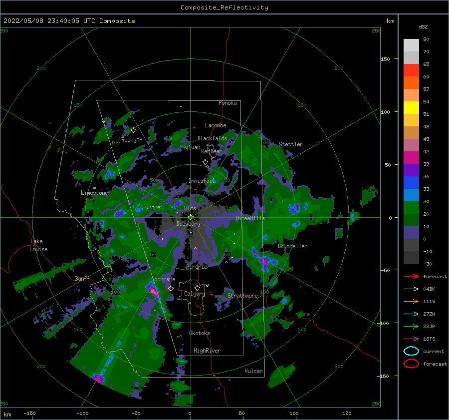The width and height of the screenshot is (449, 420).
Task: Click the green 22JP arrow icon
Action: pos(411,326)
